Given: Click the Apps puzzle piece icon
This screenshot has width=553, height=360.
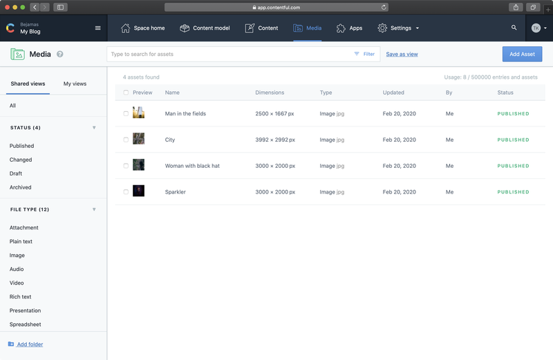Looking at the screenshot, I should 341,28.
